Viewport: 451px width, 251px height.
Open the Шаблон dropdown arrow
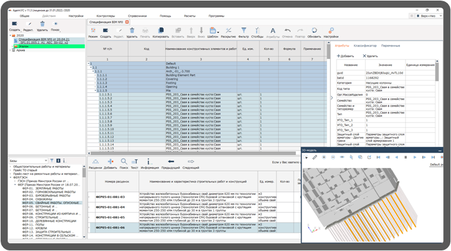pos(218,32)
